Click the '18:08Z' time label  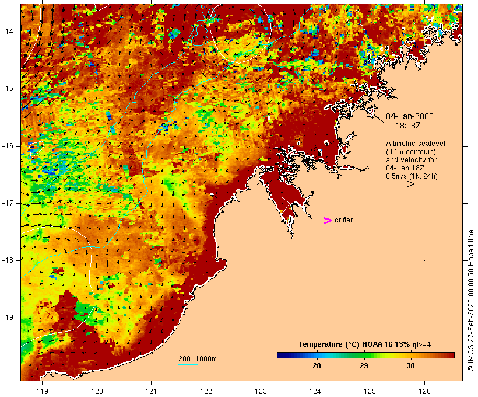[408, 126]
